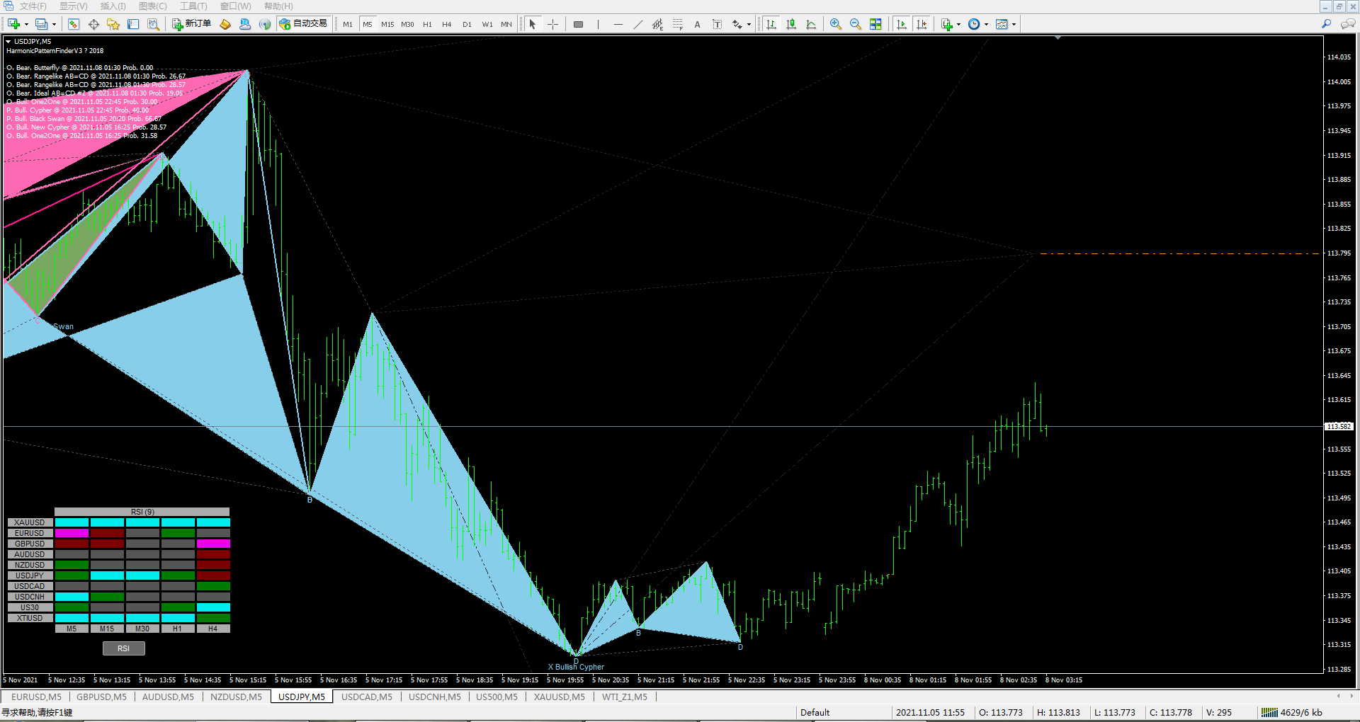Expand the indicators list dropdown arrow
Viewport: 1360px width, 722px height.
pos(959,25)
